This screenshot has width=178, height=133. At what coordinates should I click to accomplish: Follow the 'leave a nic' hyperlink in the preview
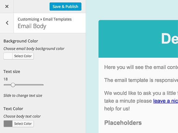click(x=166, y=101)
